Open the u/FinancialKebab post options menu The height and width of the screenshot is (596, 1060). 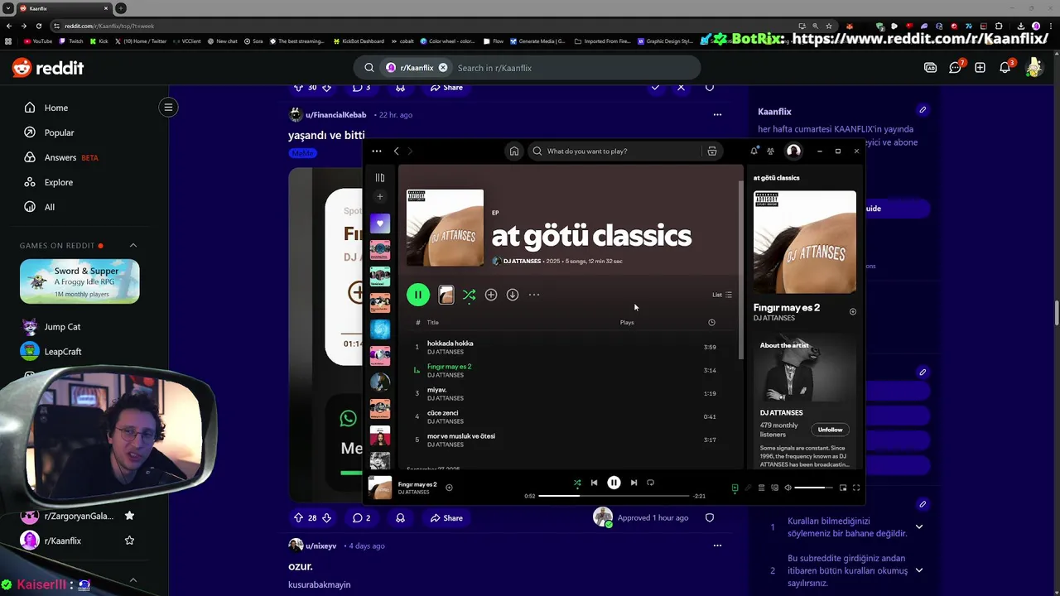point(717,115)
